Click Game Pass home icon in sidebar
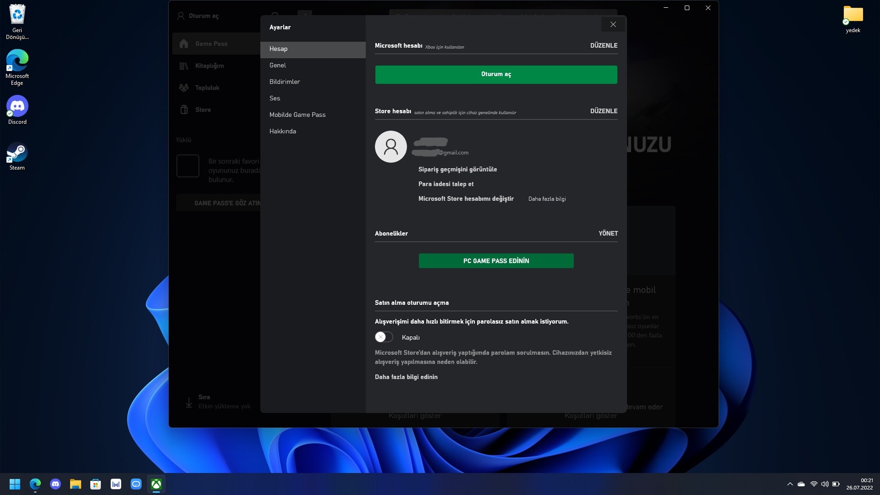The width and height of the screenshot is (880, 495). coord(184,44)
